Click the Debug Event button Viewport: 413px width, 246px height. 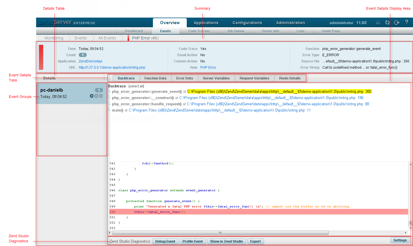[165, 241]
